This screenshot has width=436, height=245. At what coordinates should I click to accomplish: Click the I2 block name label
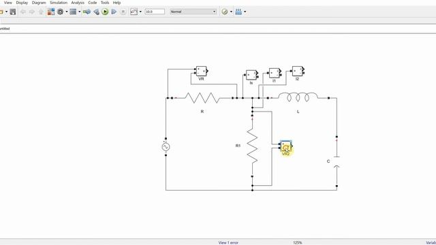click(297, 79)
